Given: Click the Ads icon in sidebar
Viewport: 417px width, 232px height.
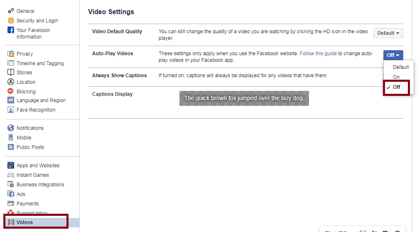Looking at the screenshot, I should point(11,194).
